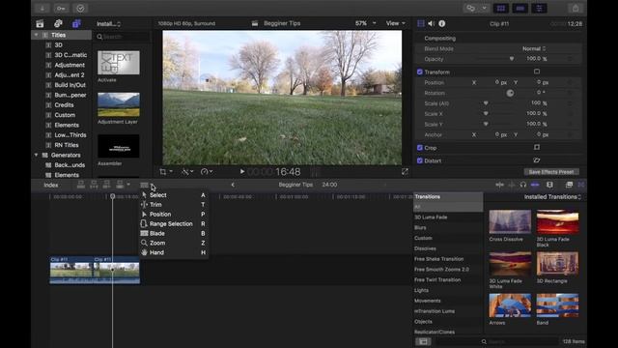Open the Installed titles filter dropdown
The width and height of the screenshot is (618, 348).
point(109,23)
